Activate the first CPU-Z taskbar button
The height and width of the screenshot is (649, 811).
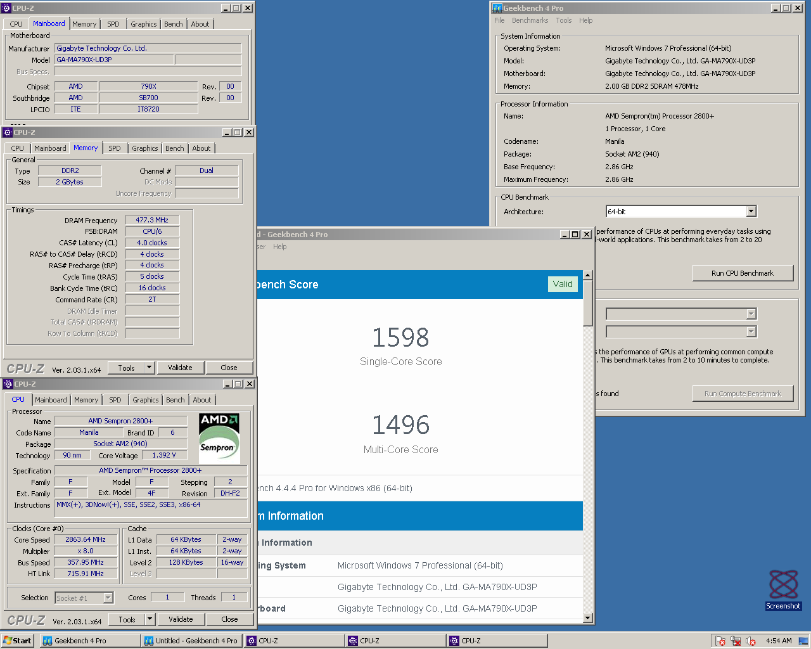click(293, 641)
